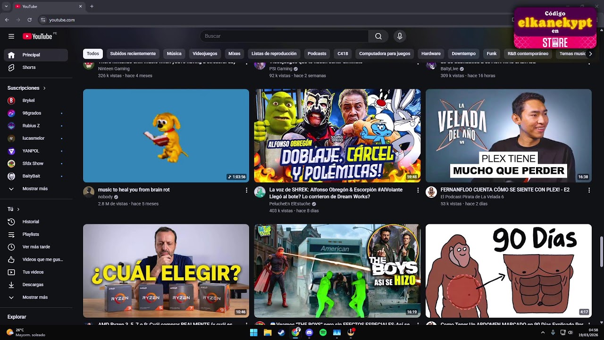604x340 pixels.
Task: Select the Música filter chip
Action: (174, 54)
